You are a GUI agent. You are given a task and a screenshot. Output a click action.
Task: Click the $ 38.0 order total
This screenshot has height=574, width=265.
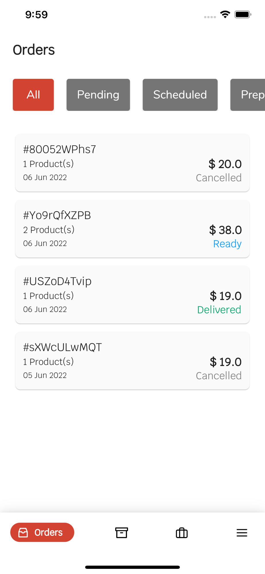pyautogui.click(x=225, y=230)
